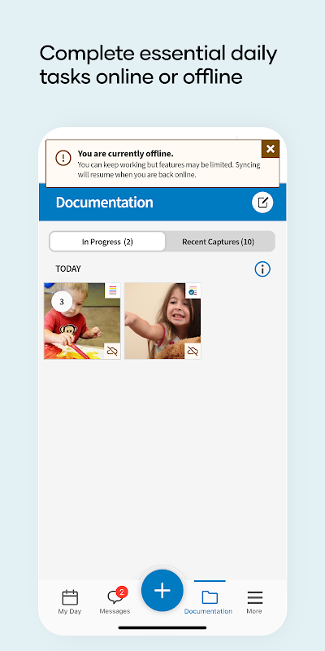Select Documentation in bottom navigation
Image resolution: width=325 pixels, height=651 pixels.
point(209,602)
